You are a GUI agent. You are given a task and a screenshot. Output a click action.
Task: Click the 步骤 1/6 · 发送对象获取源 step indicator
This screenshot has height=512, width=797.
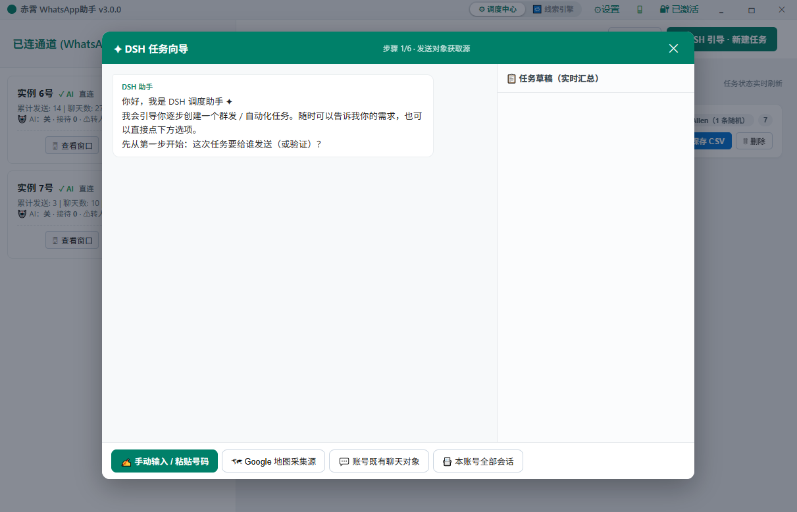pyautogui.click(x=426, y=49)
